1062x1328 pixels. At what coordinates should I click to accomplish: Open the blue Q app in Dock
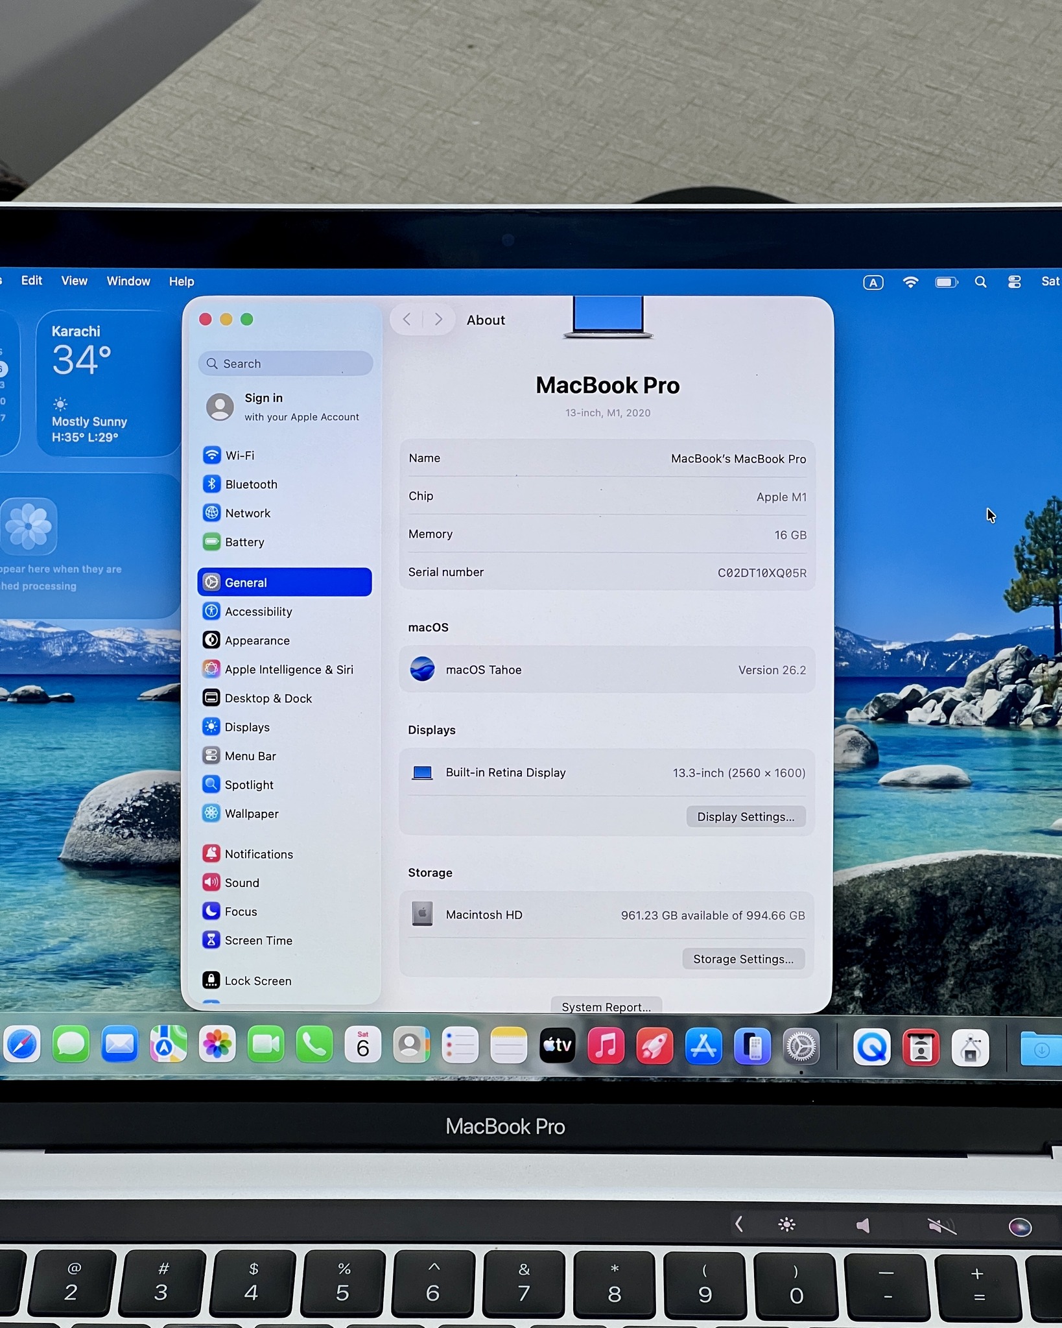[x=872, y=1047]
